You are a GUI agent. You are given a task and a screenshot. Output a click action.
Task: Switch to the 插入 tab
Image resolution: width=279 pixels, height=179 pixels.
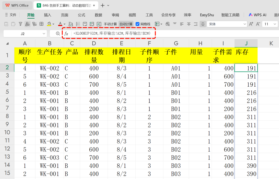[x=47, y=15]
